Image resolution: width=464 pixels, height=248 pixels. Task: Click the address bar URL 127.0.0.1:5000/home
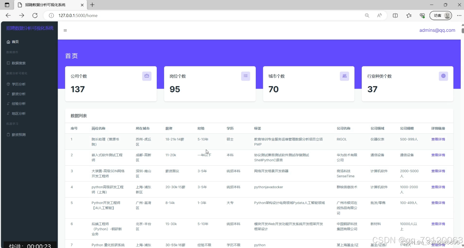[78, 15]
